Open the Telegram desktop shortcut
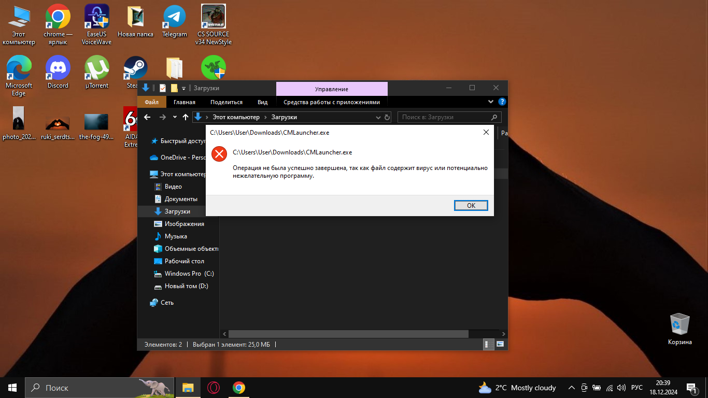708x398 pixels. [x=174, y=21]
